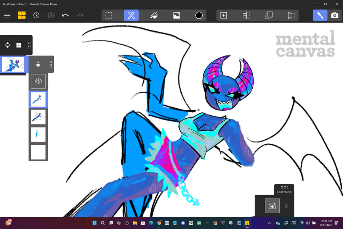343x229 pixels.
Task: Open Task View in the taskbar
Action: (111, 223)
